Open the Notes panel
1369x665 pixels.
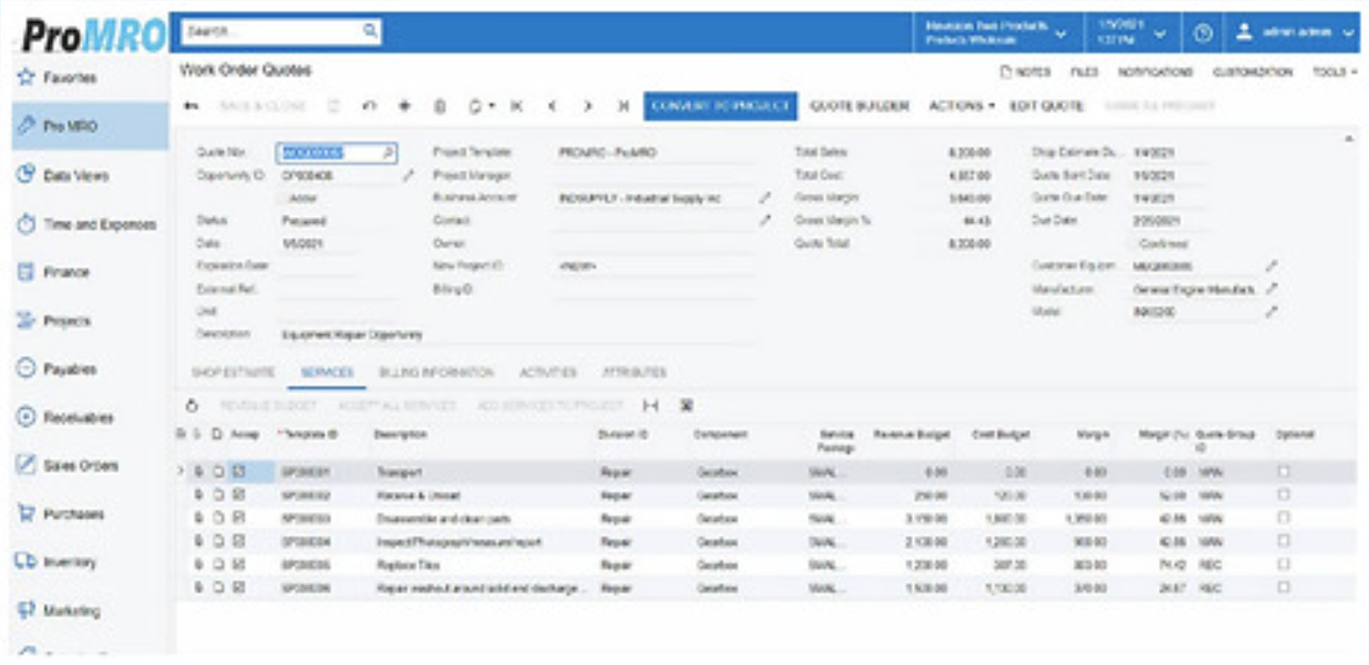[x=1026, y=72]
